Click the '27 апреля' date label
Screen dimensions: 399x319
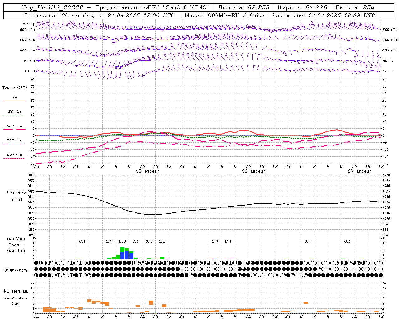click(359, 171)
